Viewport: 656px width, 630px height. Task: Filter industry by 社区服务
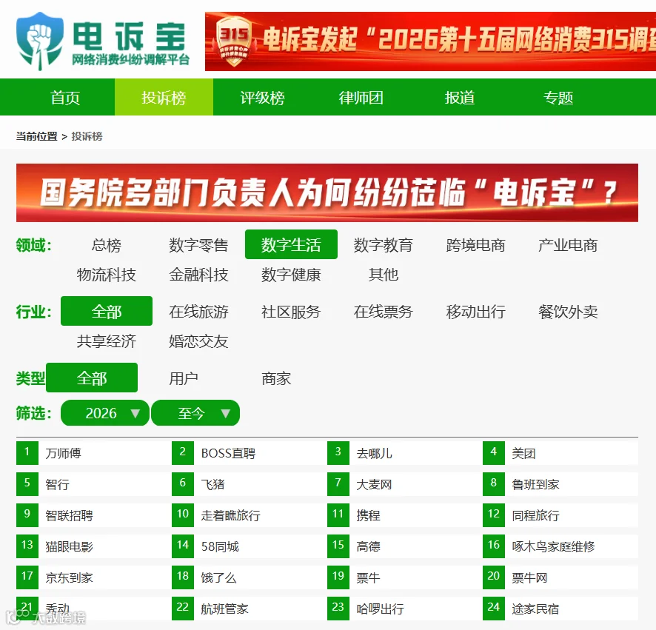tap(291, 312)
